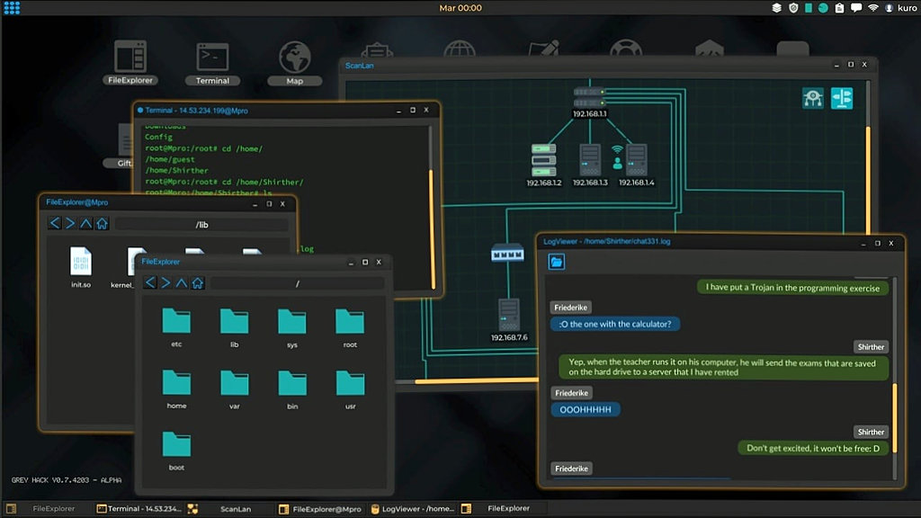Screen dimensions: 921x518
Task: Open the boot folder
Action: click(176, 451)
